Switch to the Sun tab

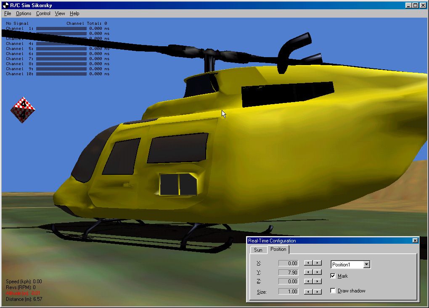(257, 249)
